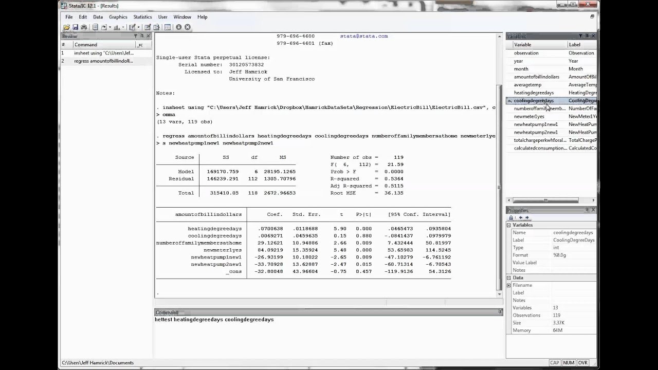This screenshot has height=370, width=658.
Task: Open the Graphics menu
Action: pyautogui.click(x=118, y=17)
